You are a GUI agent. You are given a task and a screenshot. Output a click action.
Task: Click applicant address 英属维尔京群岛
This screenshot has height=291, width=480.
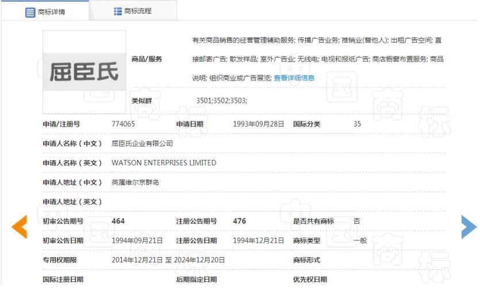click(x=135, y=182)
